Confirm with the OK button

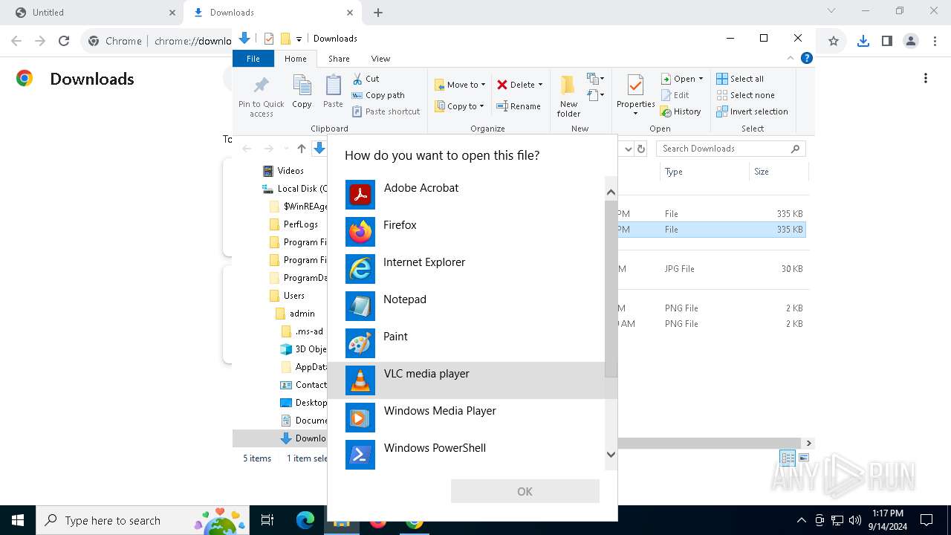pos(525,491)
